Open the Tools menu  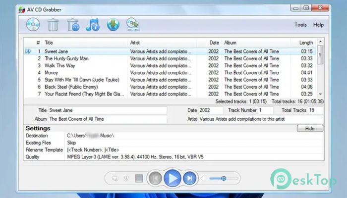coord(300,25)
